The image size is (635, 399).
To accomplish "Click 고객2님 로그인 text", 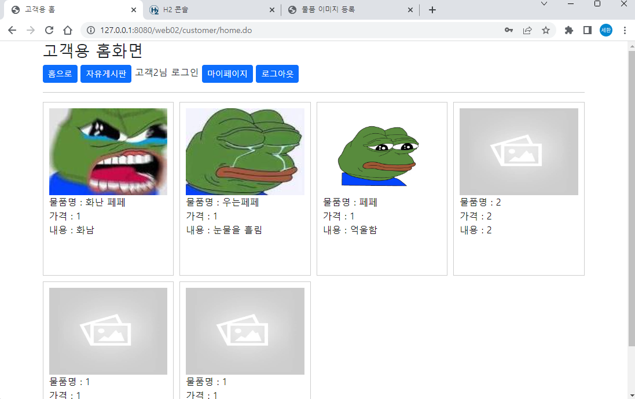I will tap(167, 72).
